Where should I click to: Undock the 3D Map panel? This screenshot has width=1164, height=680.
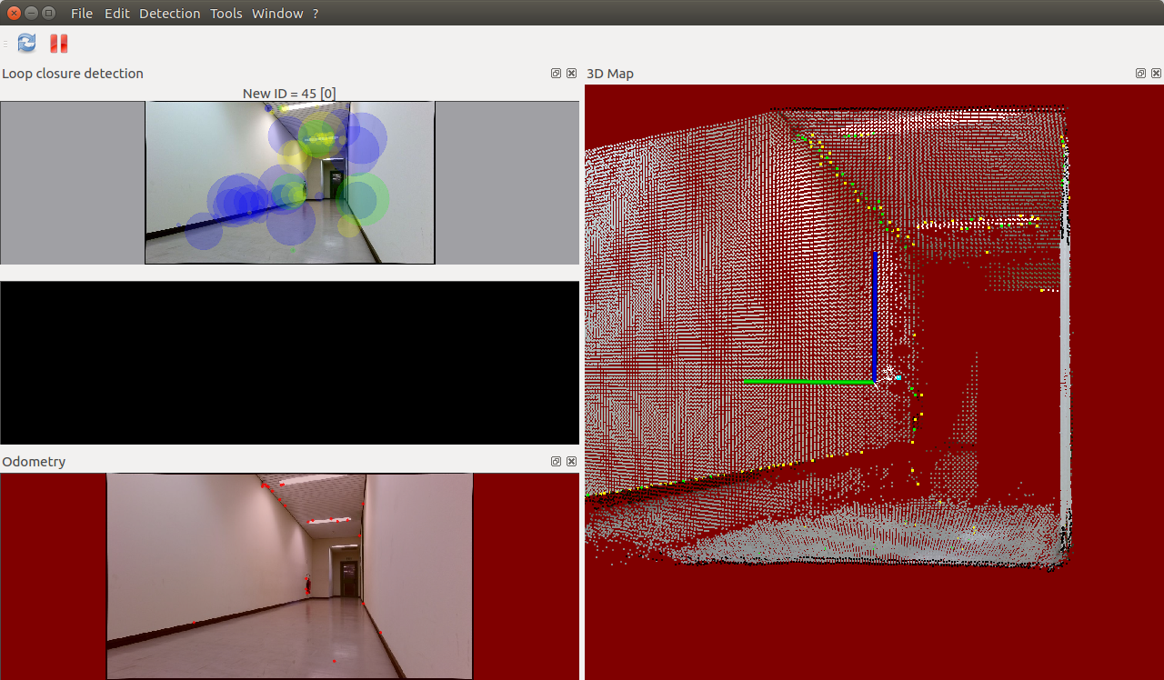[x=1140, y=74]
